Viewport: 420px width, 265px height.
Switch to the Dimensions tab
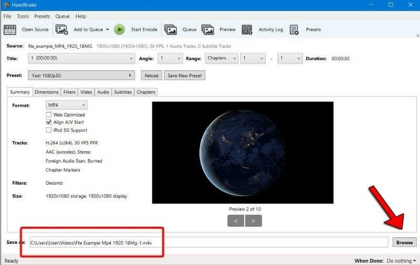click(x=47, y=92)
